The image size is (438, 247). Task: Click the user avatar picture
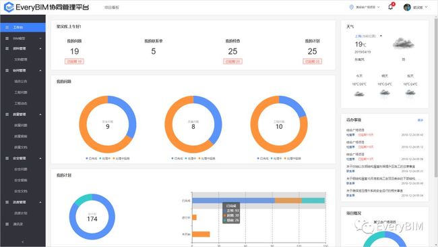407,7
